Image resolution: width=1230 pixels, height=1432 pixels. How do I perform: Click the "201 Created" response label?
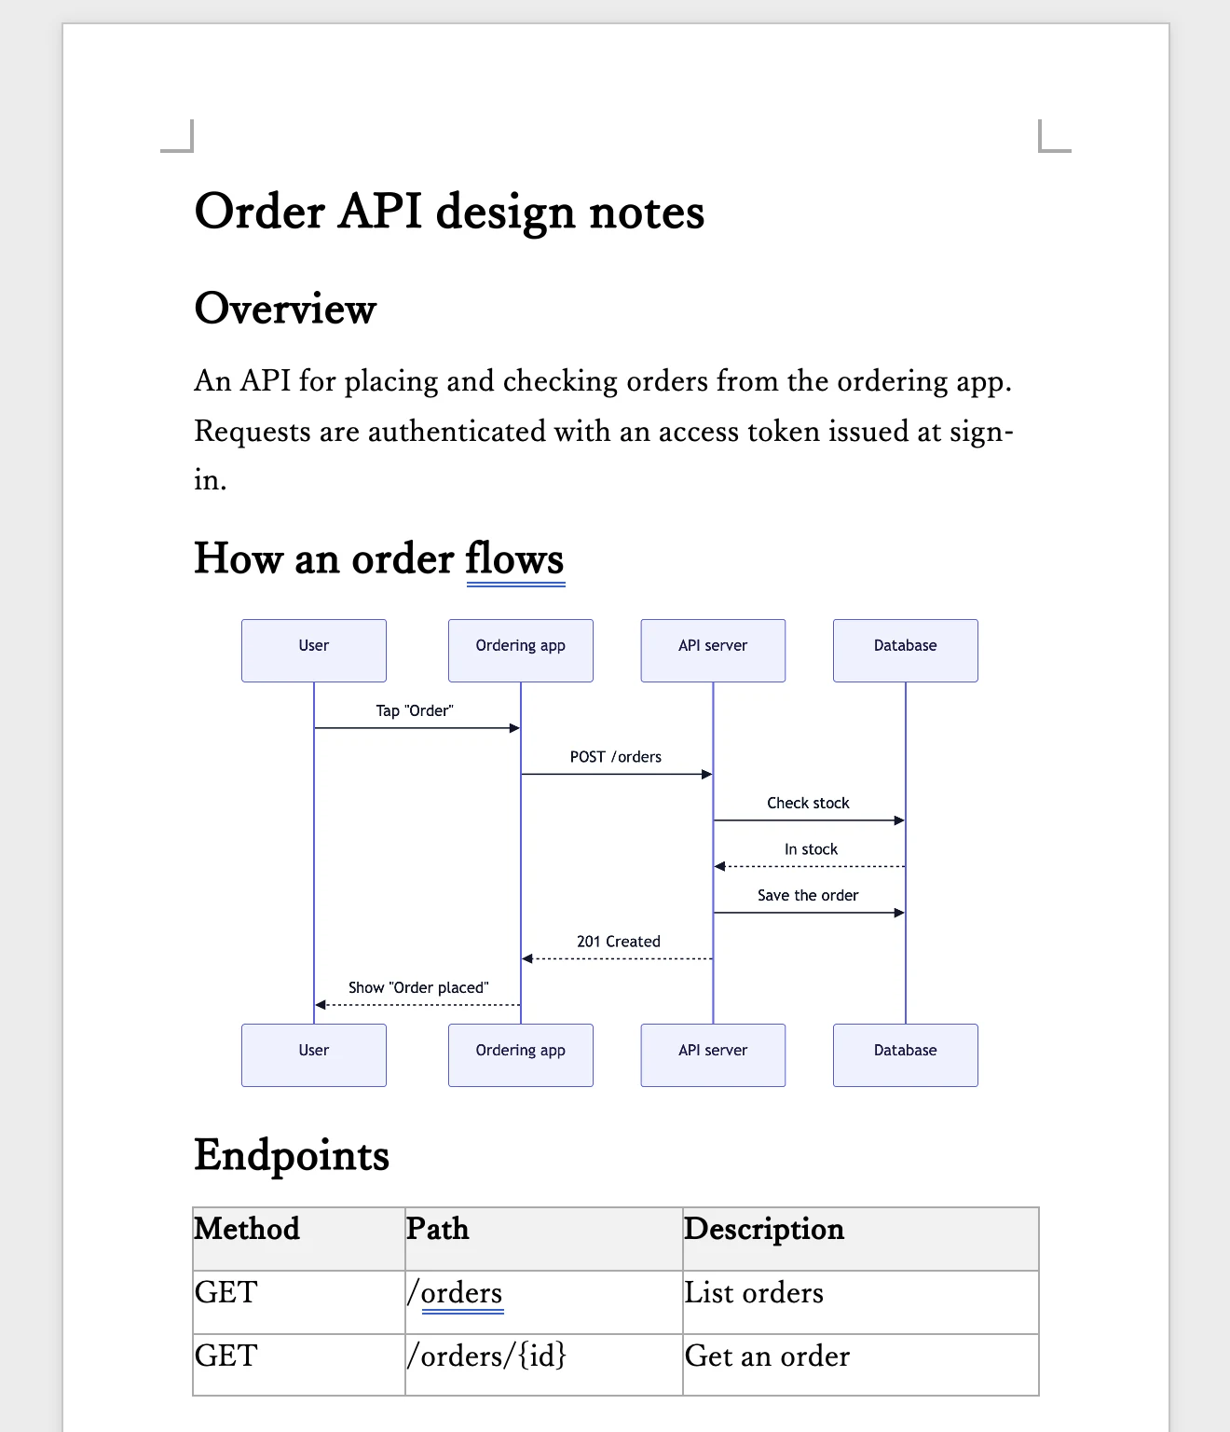click(x=619, y=942)
